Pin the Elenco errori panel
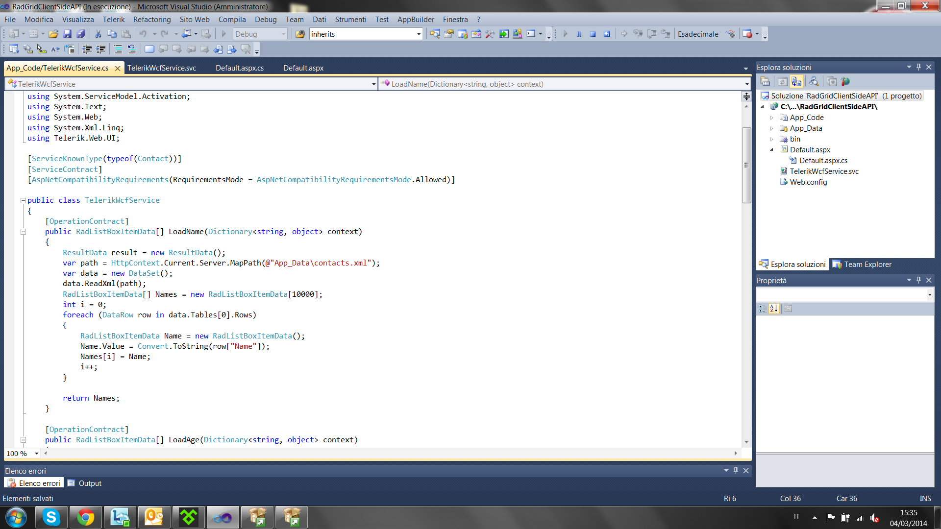The image size is (941, 529). (736, 471)
